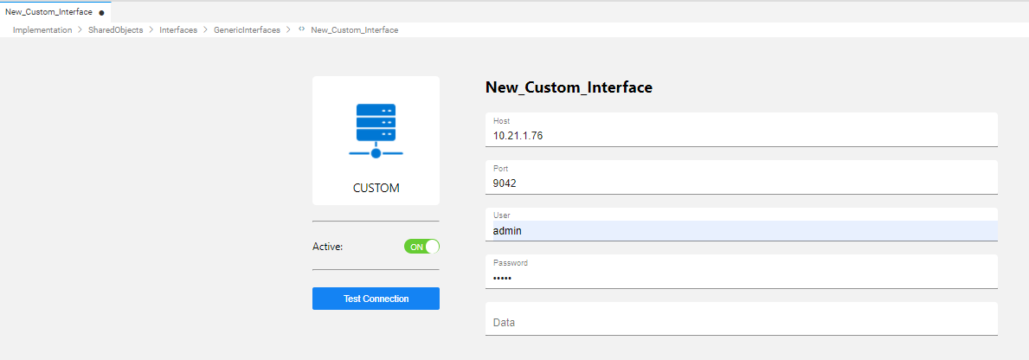Expand the chevron after Interfaces
The width and height of the screenshot is (1029, 360).
click(x=206, y=29)
